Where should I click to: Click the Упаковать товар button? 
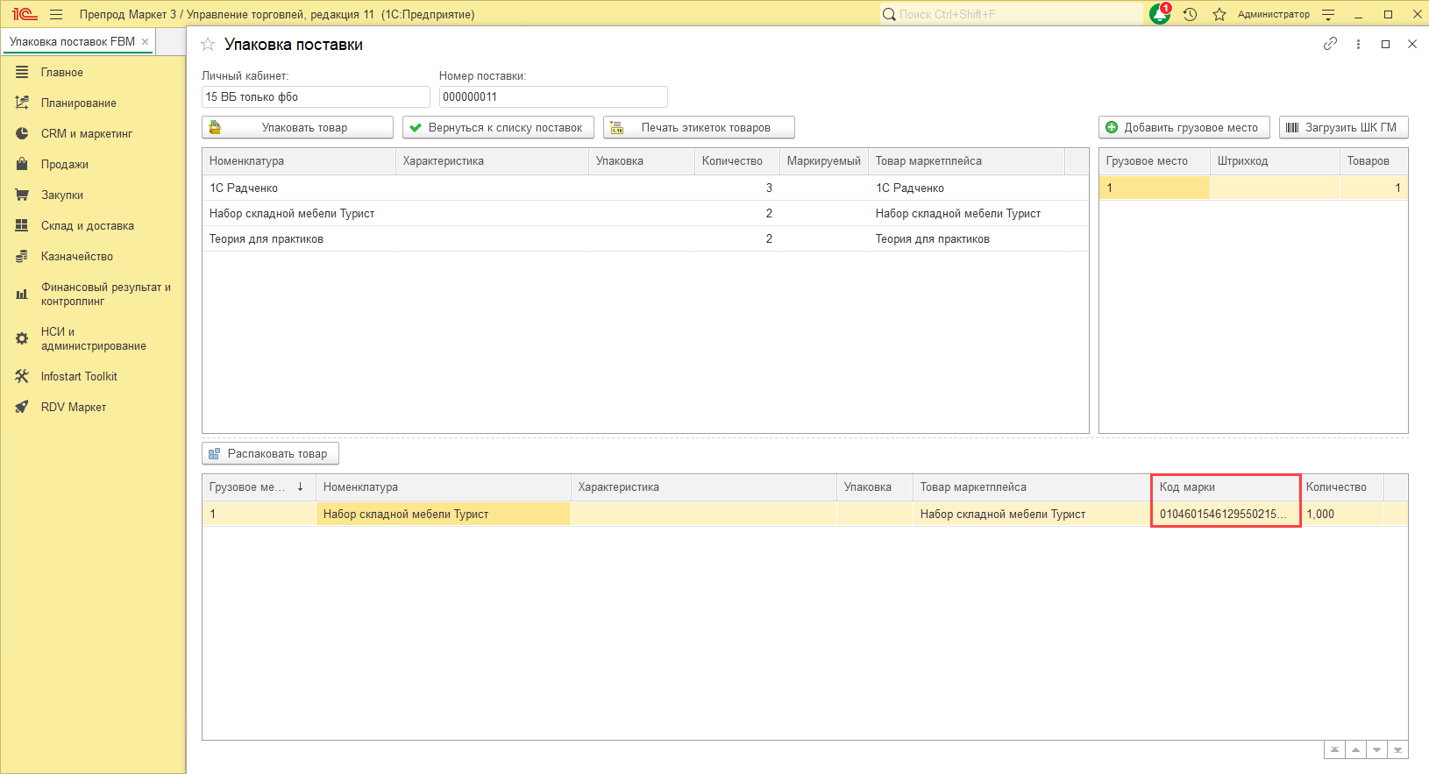point(297,127)
